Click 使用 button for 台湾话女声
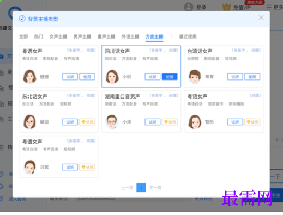Screen dimensions: 283x215 pyautogui.click(x=252, y=77)
